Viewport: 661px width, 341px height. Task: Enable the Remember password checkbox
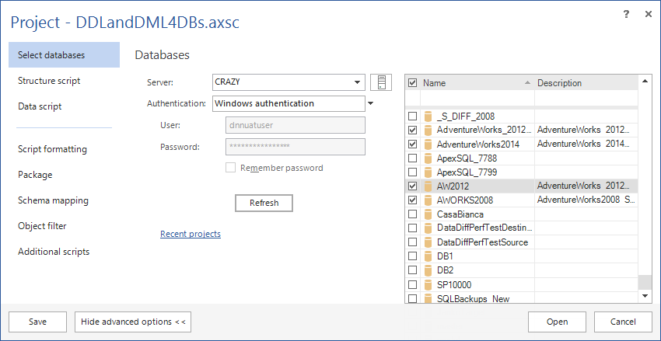230,168
